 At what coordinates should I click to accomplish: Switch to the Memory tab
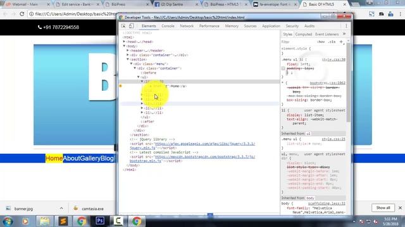(x=232, y=26)
